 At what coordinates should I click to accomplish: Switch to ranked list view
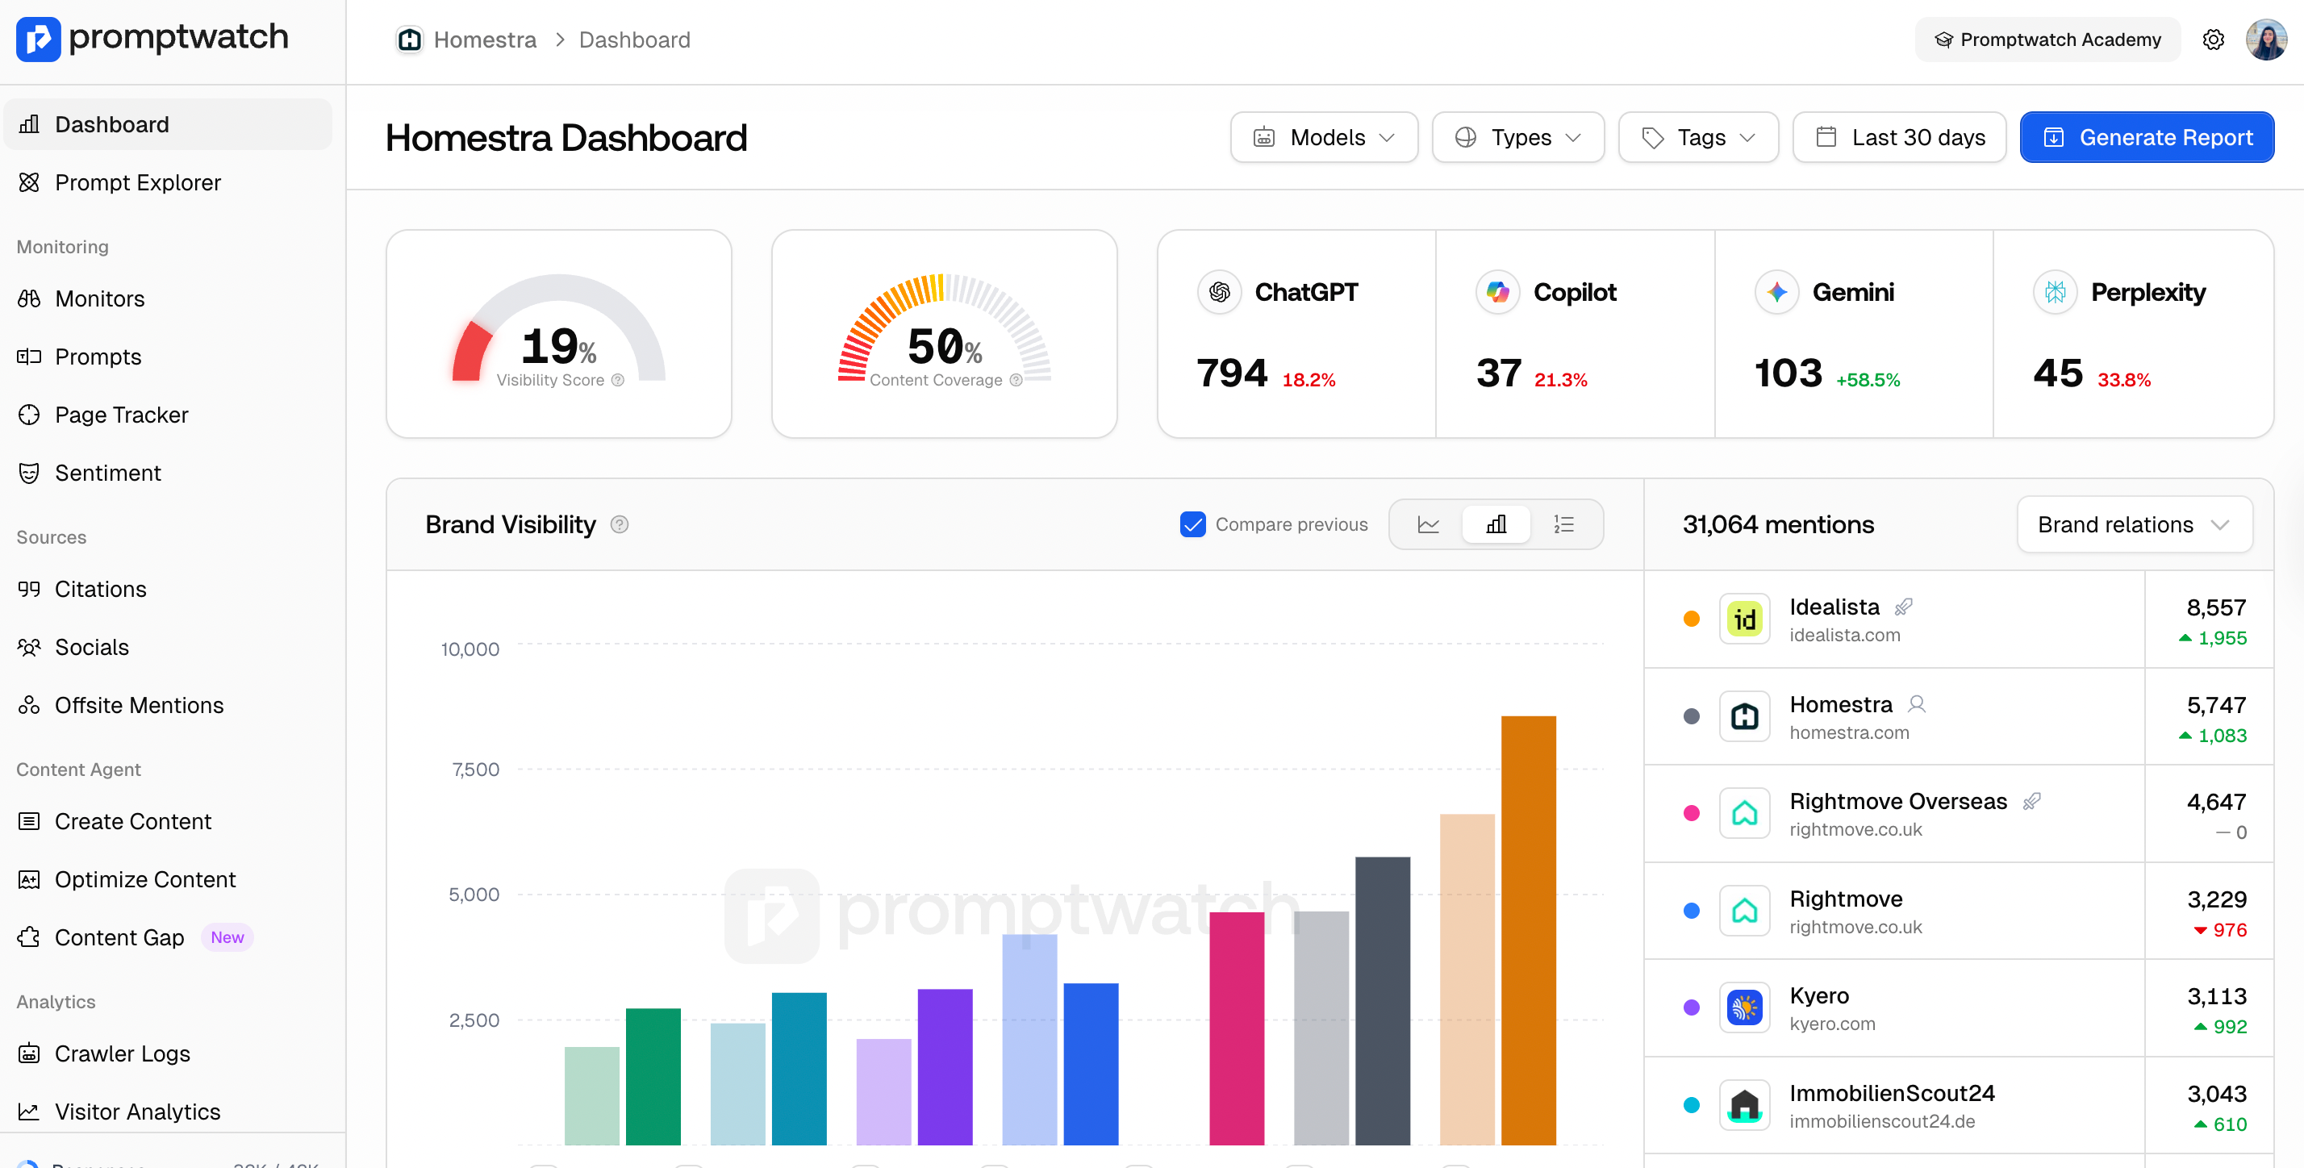tap(1563, 524)
